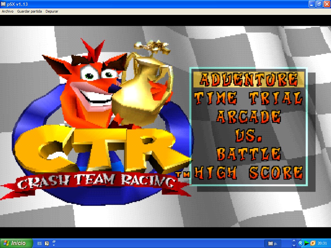Screen dimensions: 331x248
Task: Open the Depurar menu
Action: [x=52, y=11]
